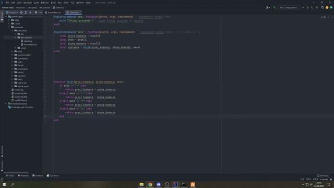334x188 pixels.
Task: Open Windows taskbar search
Action: (13, 184)
